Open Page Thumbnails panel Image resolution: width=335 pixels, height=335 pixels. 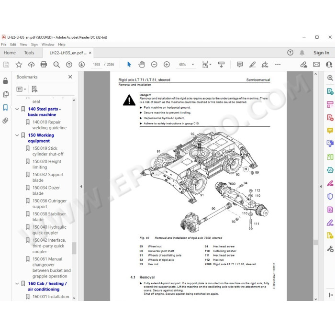[6, 94]
